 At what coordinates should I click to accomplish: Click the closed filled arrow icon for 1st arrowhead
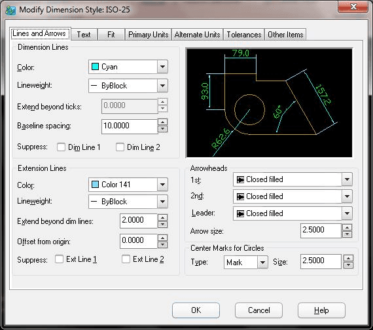click(240, 179)
